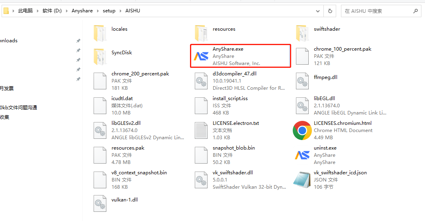Go to Anyshare in the breadcrumb

point(82,11)
